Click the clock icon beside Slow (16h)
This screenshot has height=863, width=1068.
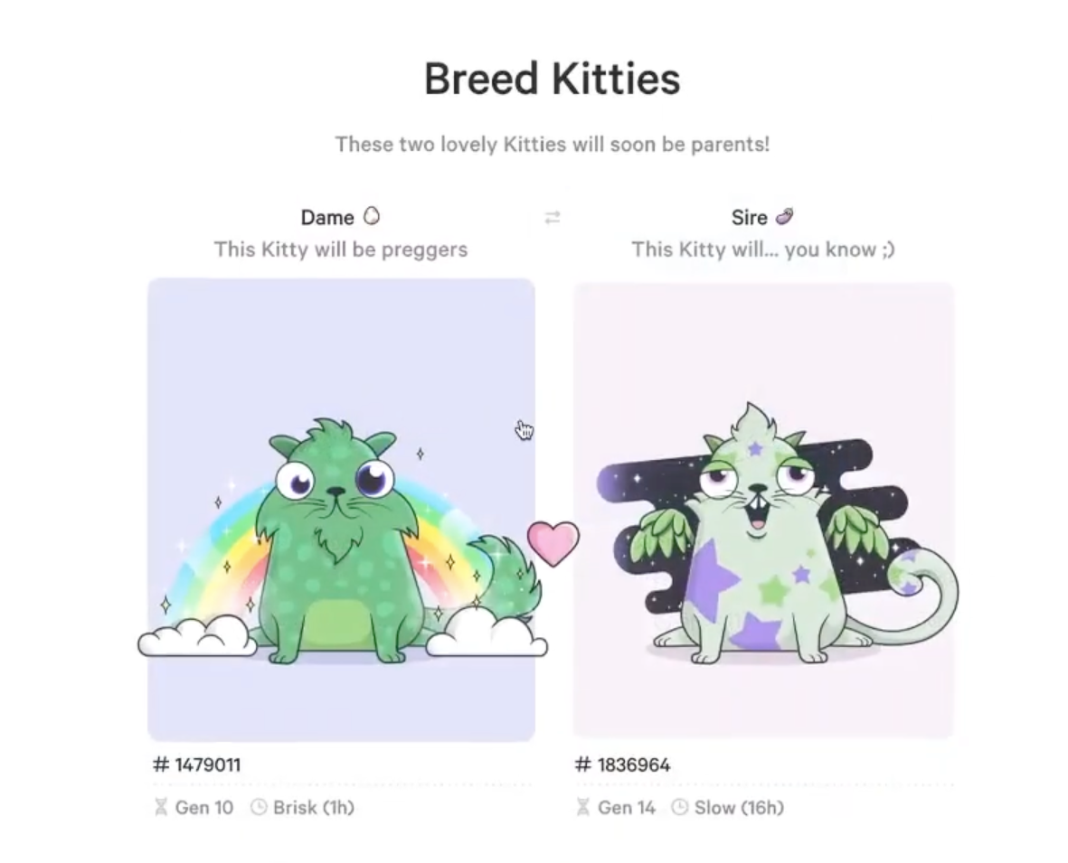coord(680,808)
